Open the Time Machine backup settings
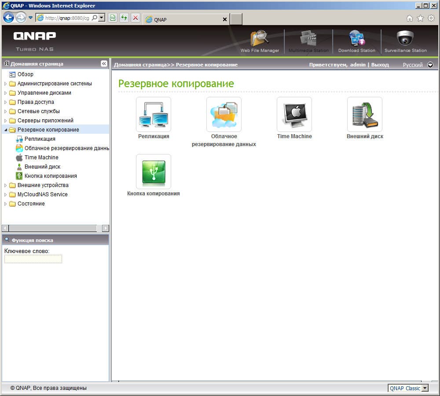This screenshot has height=396, width=440. (294, 114)
